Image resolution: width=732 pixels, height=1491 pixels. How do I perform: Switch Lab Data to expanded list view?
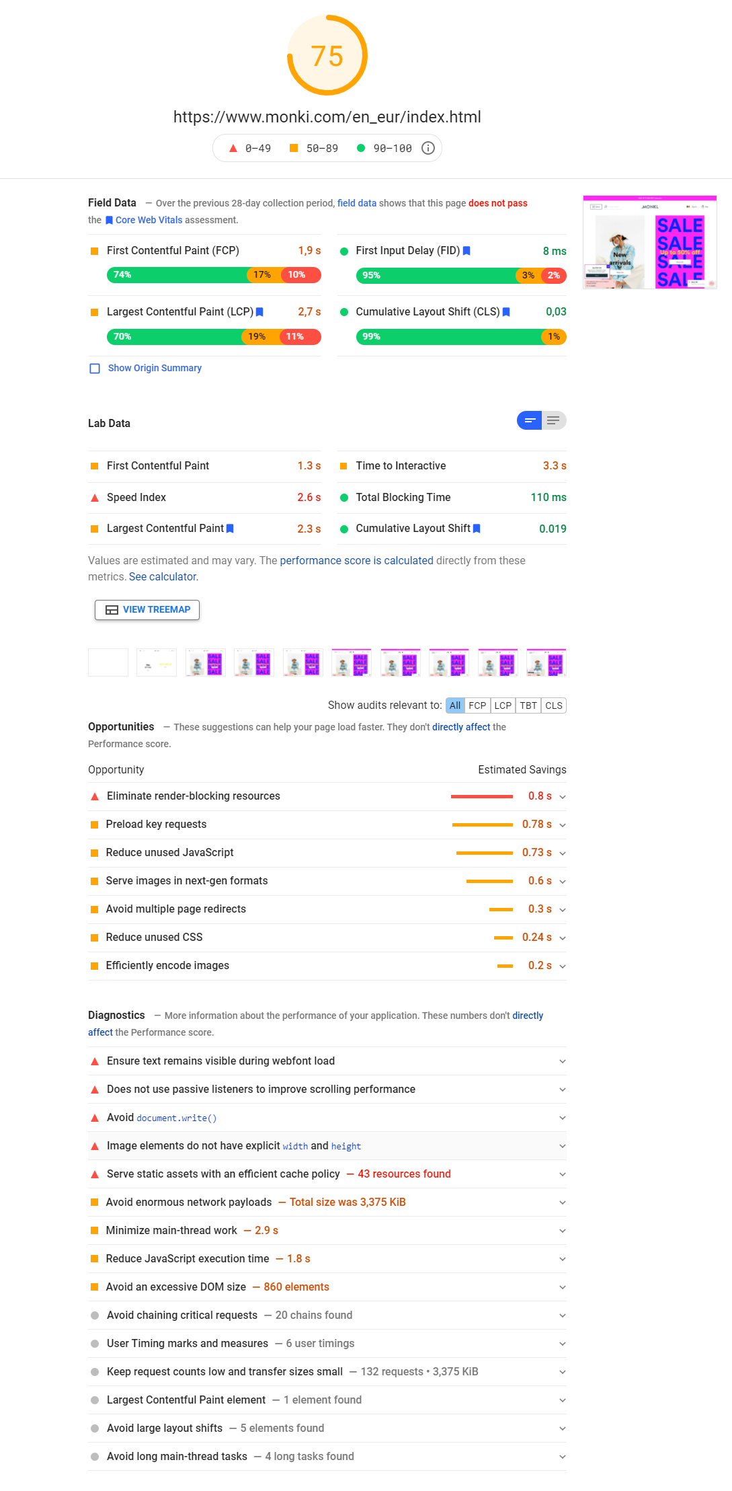click(x=553, y=421)
